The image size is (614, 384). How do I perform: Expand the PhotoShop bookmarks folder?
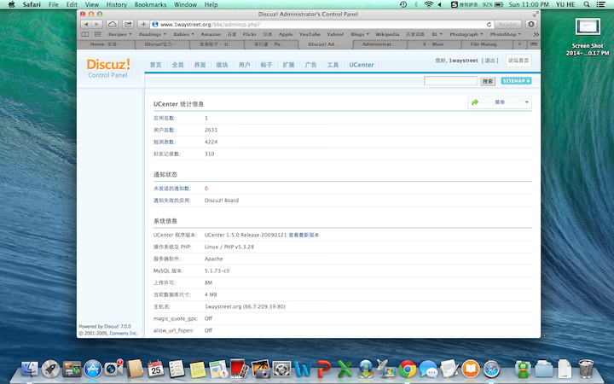506,34
